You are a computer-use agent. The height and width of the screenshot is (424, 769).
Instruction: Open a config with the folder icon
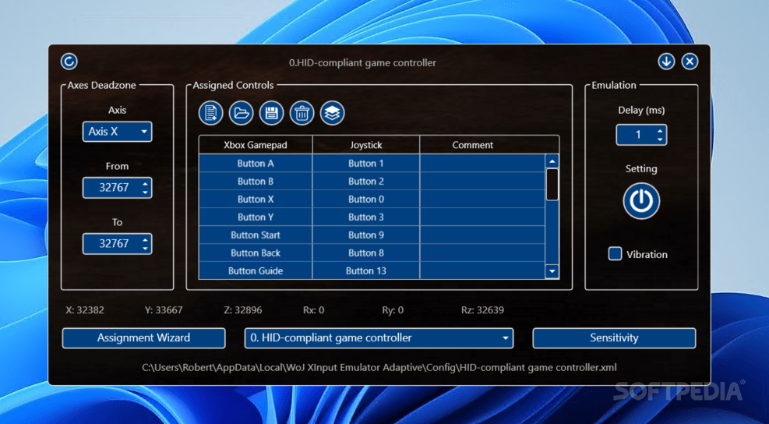[x=242, y=113]
